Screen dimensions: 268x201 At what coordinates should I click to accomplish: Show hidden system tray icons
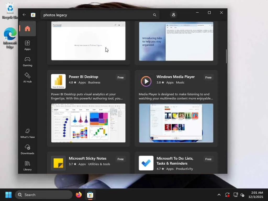pos(219,195)
